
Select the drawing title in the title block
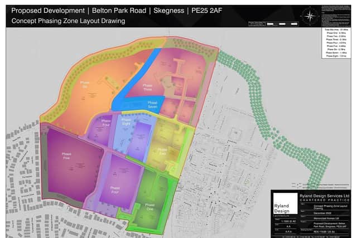coord(331,207)
